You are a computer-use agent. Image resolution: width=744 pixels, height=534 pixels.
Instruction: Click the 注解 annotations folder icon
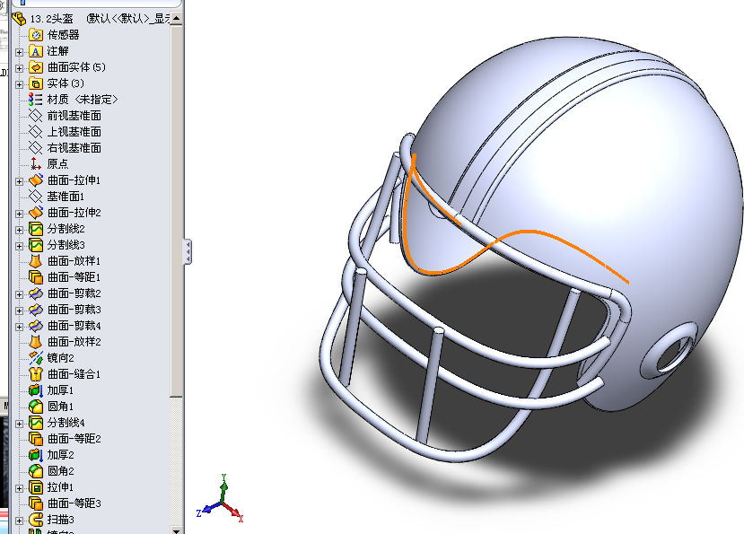[36, 51]
